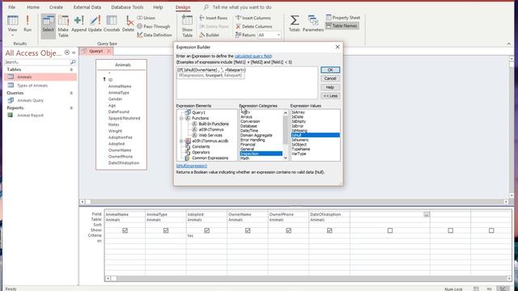Collapse the Tables group in the navigation pane
The image size is (518, 291).
coord(71,70)
